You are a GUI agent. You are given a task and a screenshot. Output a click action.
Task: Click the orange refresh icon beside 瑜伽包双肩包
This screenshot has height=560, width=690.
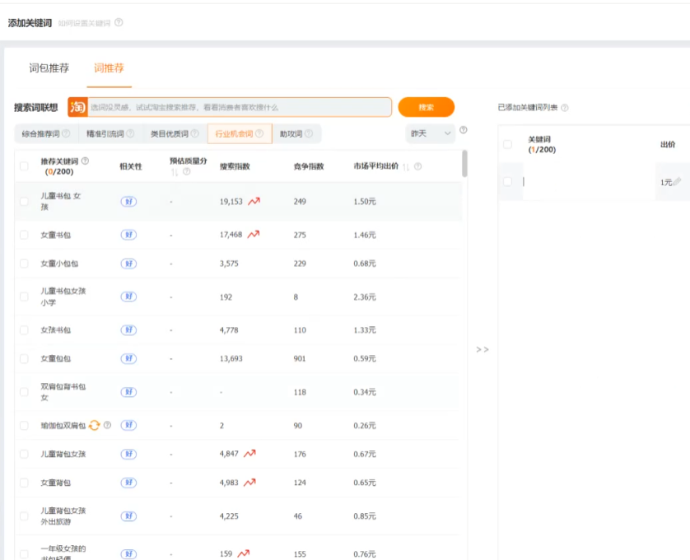[95, 425]
